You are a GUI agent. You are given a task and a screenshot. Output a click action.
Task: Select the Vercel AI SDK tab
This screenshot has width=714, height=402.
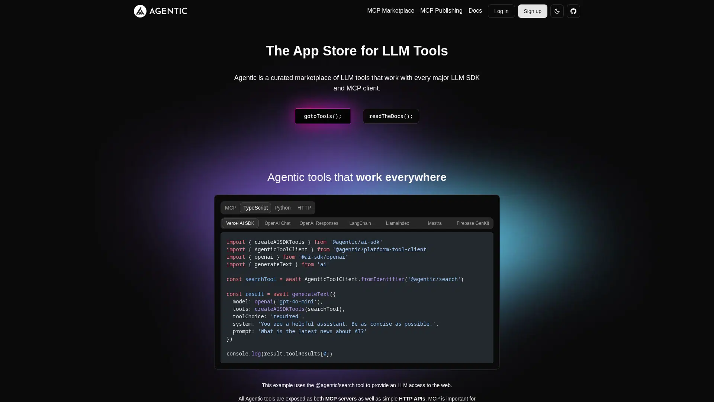240,223
